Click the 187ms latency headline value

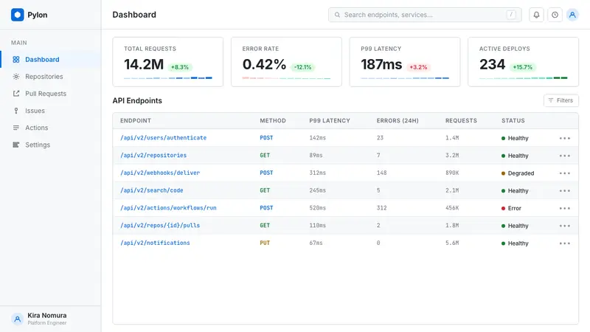381,64
